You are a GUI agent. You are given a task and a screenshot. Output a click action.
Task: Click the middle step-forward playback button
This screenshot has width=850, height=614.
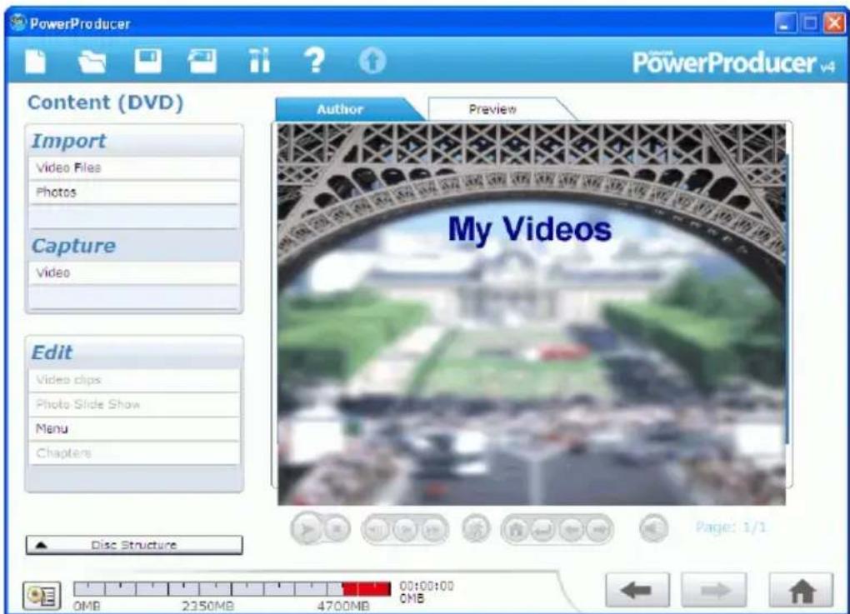pos(405,530)
